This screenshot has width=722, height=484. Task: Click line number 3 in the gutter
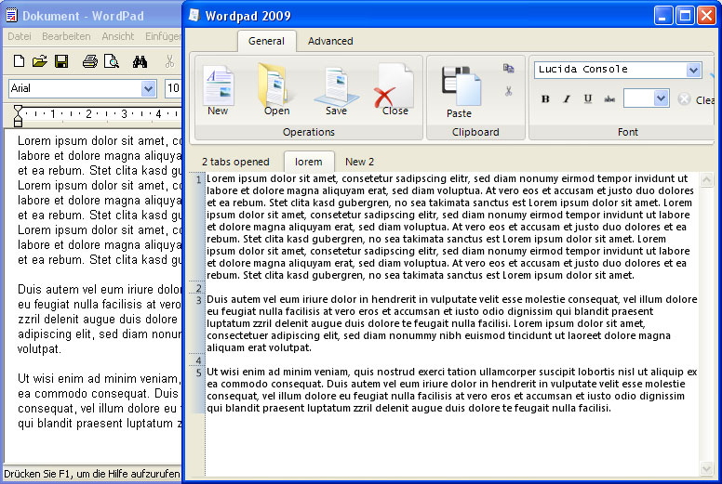coord(198,300)
